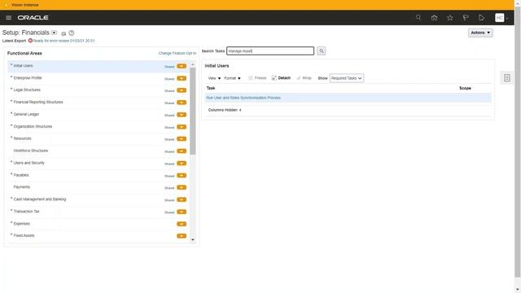Open the Show Required Tasks dropdown
521x293 pixels.
click(347, 78)
